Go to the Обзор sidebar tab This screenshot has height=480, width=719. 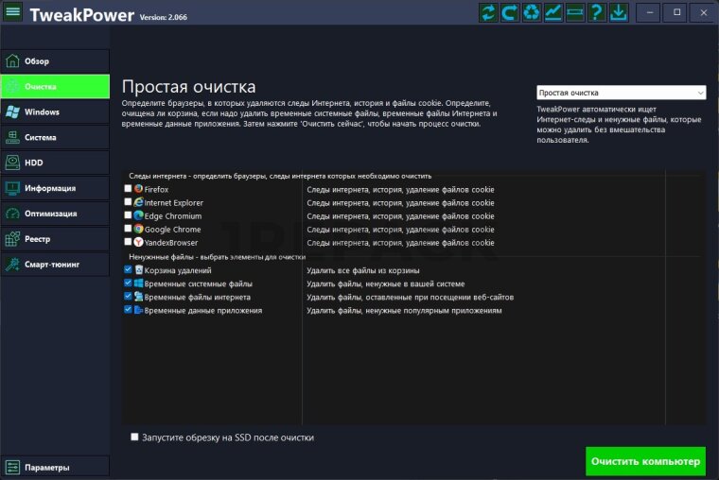pyautogui.click(x=55, y=61)
